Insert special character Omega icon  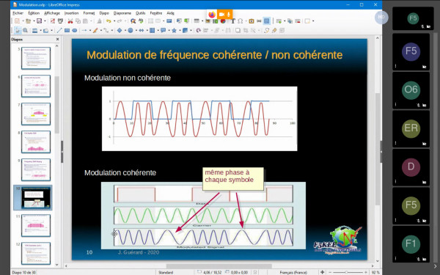pyautogui.click(x=241, y=21)
